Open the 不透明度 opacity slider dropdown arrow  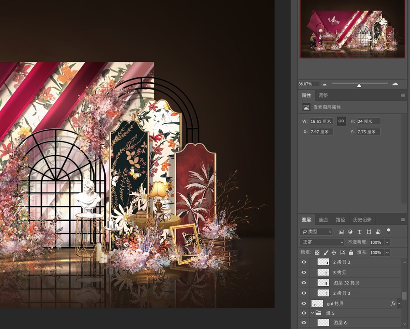[x=387, y=242]
